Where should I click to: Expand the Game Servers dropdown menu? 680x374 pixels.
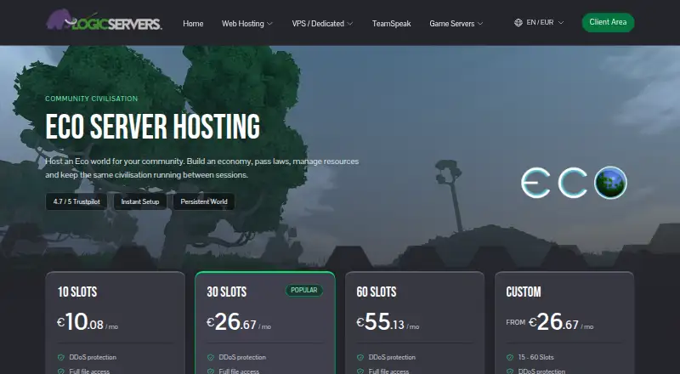pyautogui.click(x=456, y=24)
